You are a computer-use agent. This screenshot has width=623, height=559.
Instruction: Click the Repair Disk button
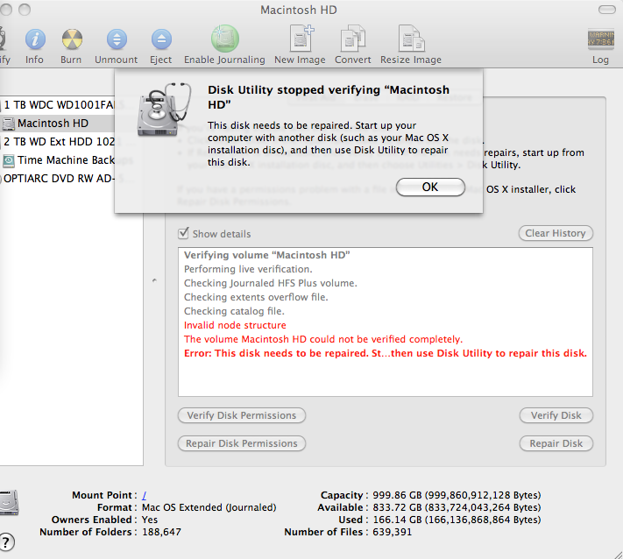click(556, 443)
